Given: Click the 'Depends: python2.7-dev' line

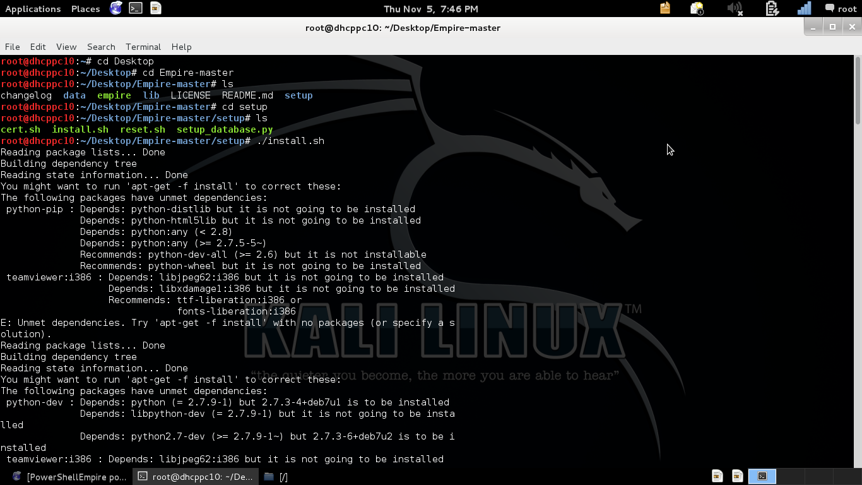Looking at the screenshot, I should [x=267, y=436].
